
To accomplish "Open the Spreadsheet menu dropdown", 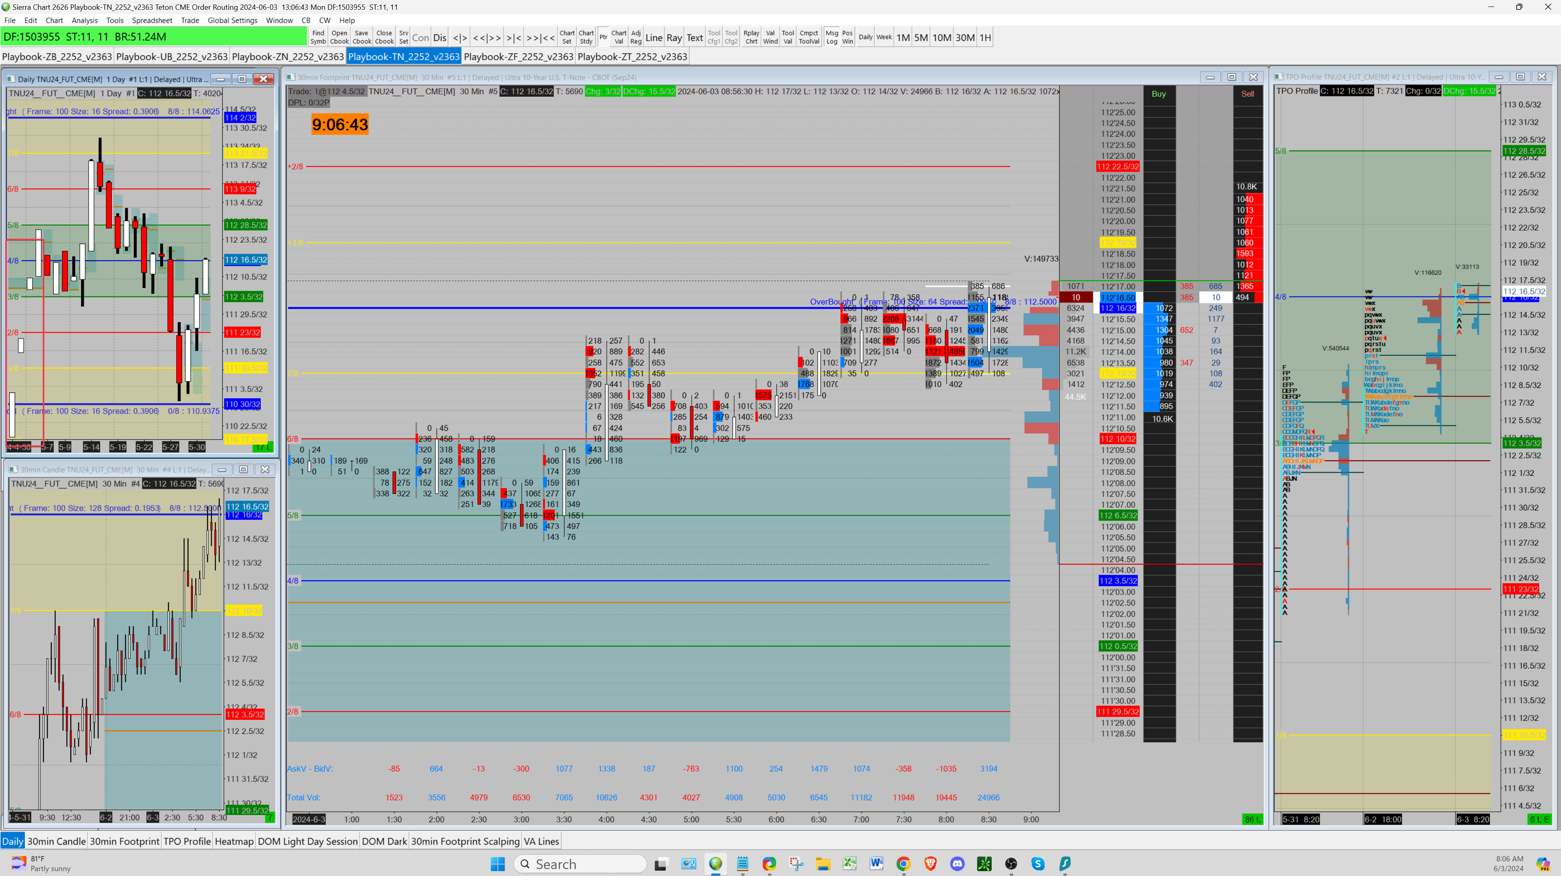I will click(x=151, y=20).
